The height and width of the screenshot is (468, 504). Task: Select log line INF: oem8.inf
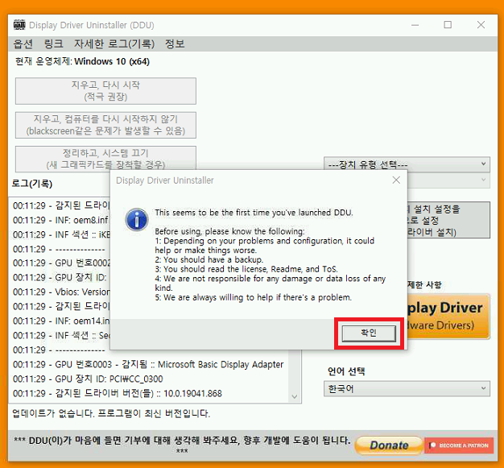click(x=61, y=220)
